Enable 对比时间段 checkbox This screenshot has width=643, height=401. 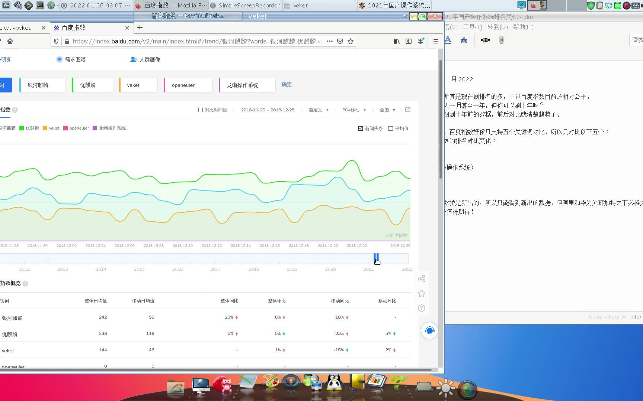point(201,110)
